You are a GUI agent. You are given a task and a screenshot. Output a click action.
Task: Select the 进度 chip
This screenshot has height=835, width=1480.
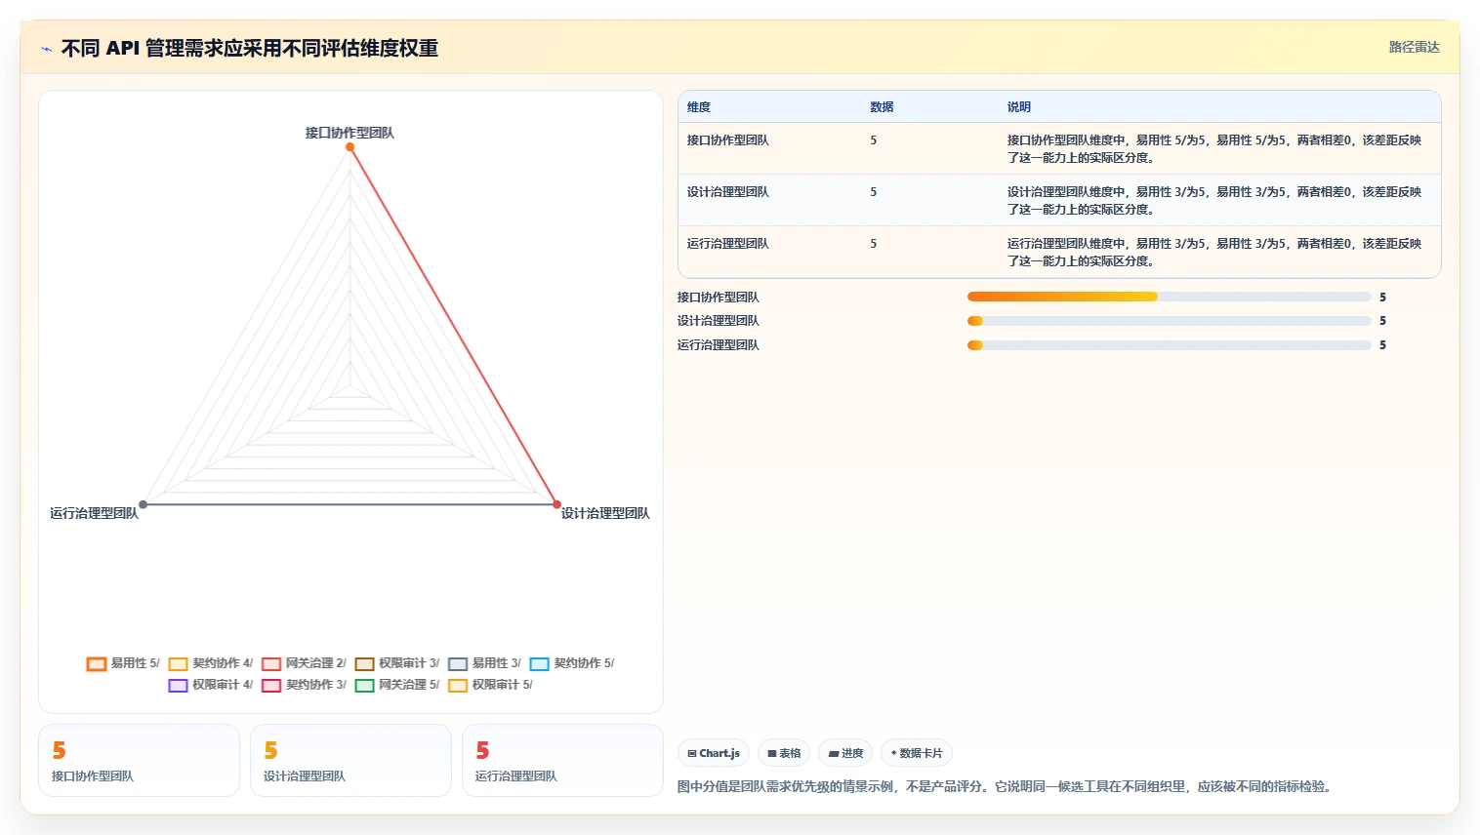coord(845,753)
